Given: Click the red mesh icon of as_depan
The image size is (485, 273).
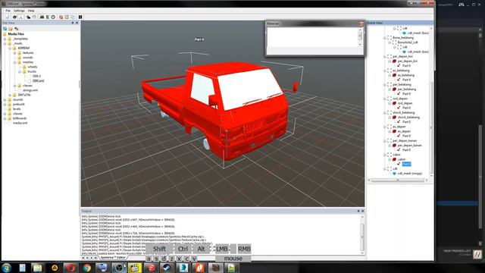Looking at the screenshot, I should coord(394,131).
